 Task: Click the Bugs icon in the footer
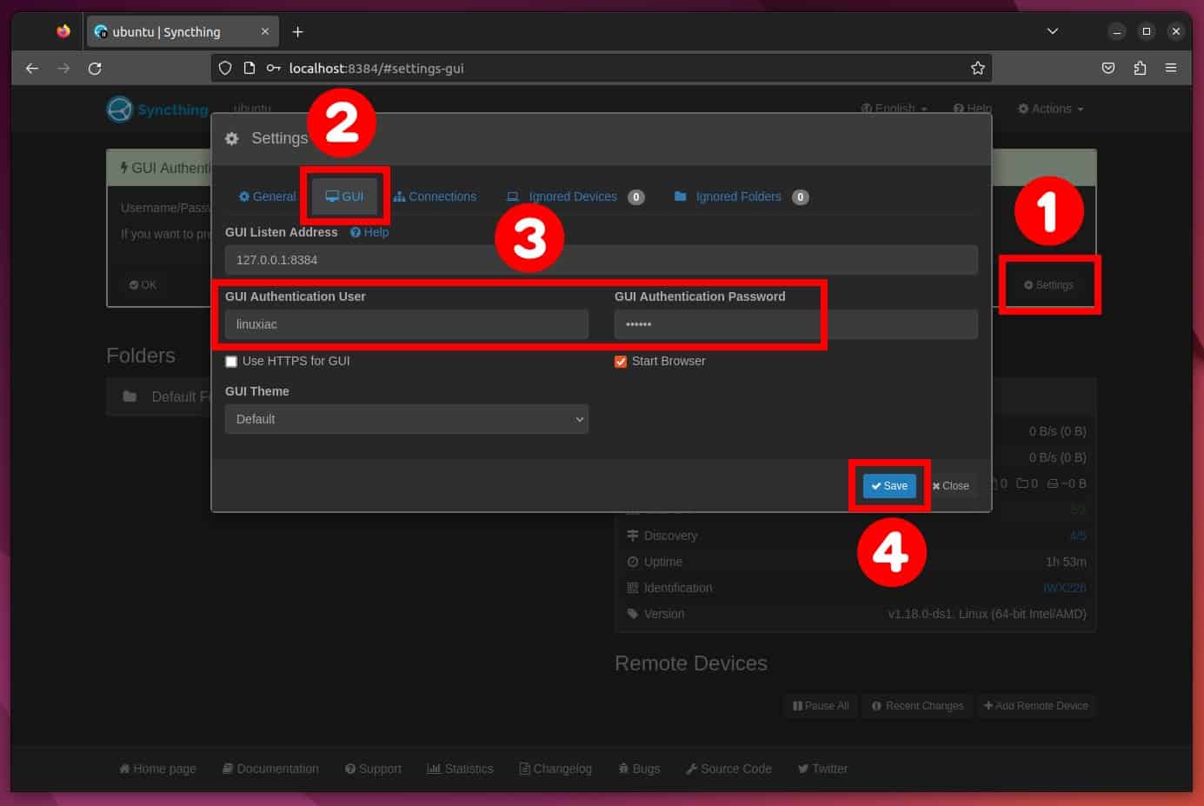[x=623, y=769]
